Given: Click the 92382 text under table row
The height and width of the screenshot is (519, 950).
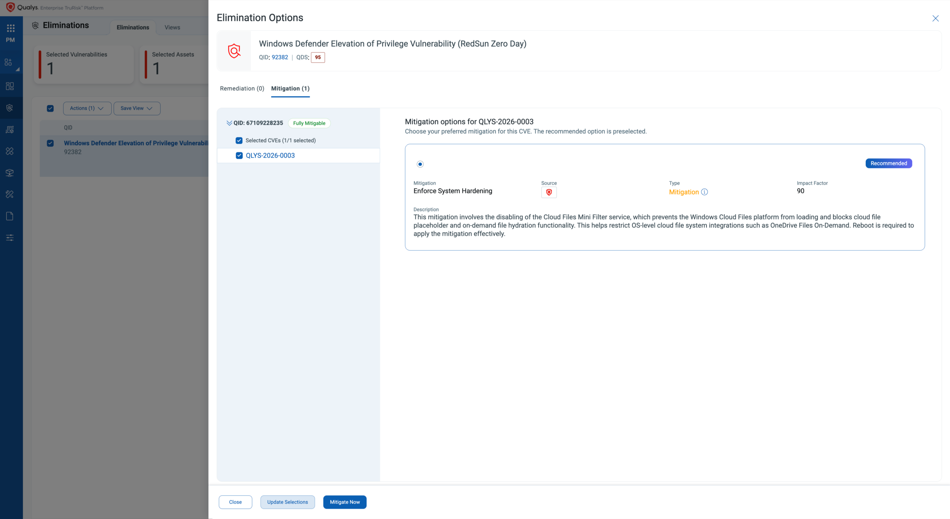Looking at the screenshot, I should point(73,152).
